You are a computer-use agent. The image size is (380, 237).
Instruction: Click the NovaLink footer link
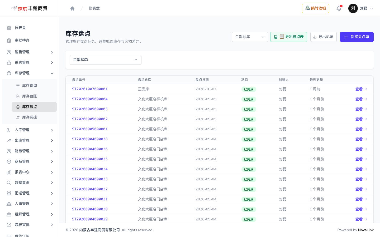[366, 230]
